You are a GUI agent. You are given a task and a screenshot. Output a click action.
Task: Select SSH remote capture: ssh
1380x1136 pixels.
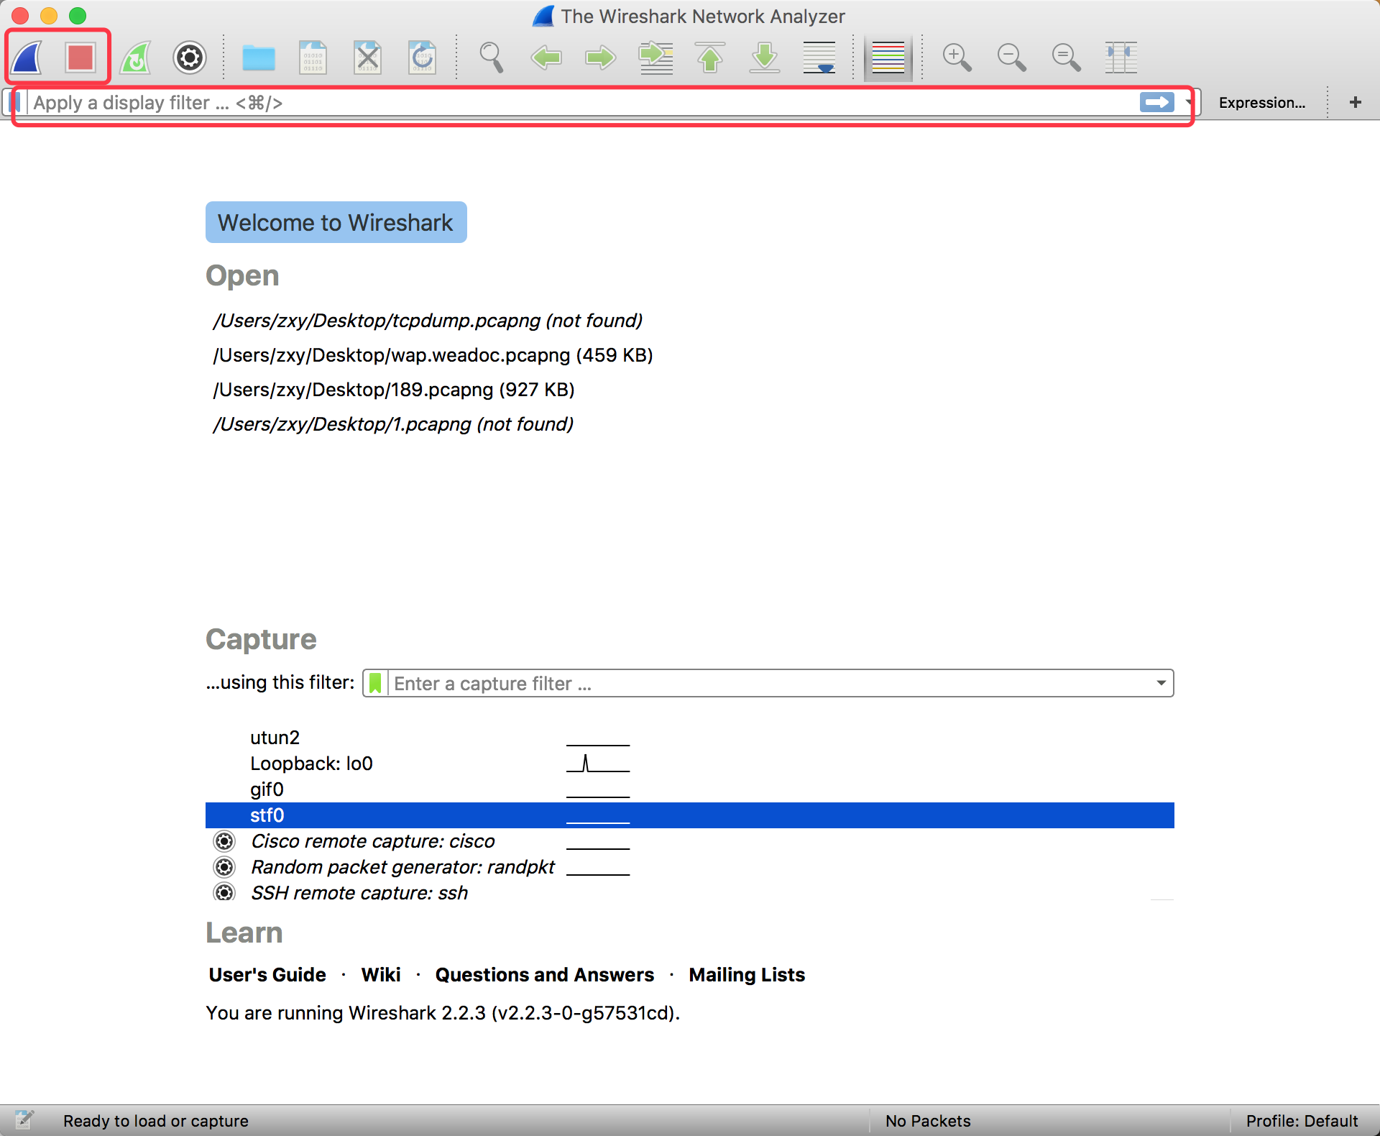point(359,892)
